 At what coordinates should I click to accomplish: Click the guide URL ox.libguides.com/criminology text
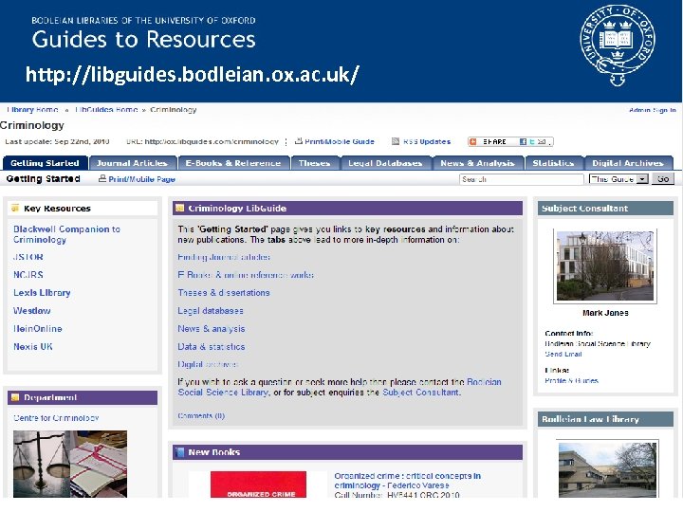212,141
